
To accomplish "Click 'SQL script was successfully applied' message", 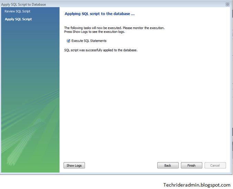I will point(101,50).
